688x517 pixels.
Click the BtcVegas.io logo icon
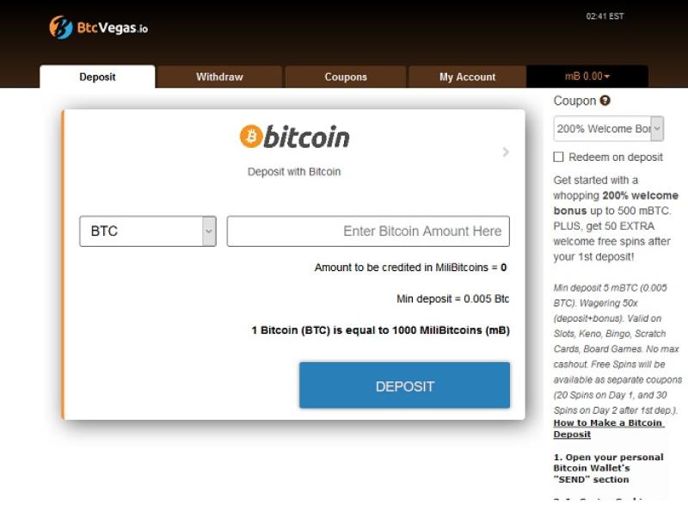click(x=60, y=28)
